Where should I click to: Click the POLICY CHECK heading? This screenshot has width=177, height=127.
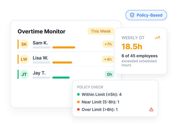click(90, 87)
